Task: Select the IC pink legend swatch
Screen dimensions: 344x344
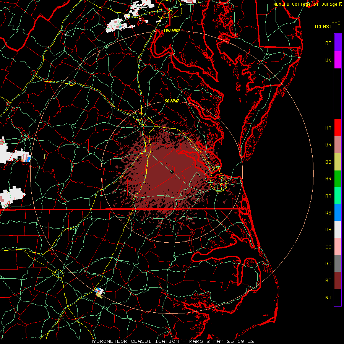Action: click(338, 247)
